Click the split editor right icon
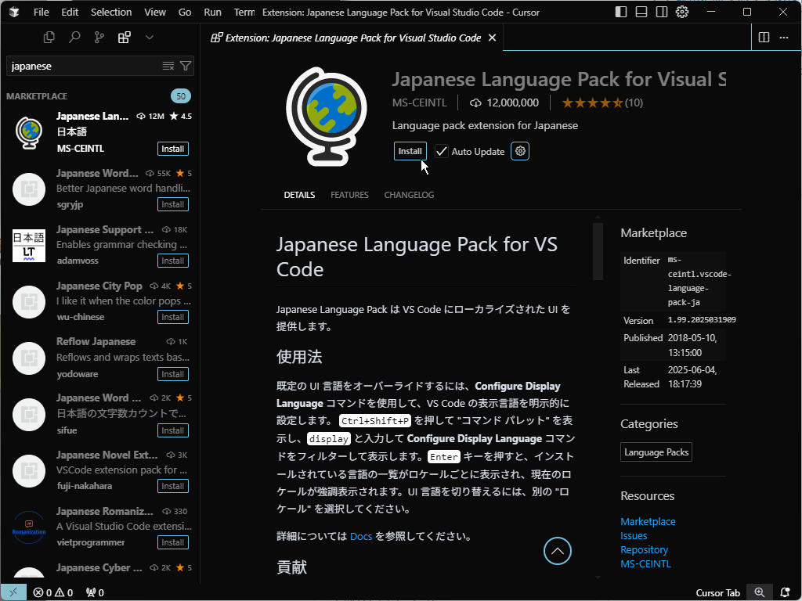 (x=764, y=38)
